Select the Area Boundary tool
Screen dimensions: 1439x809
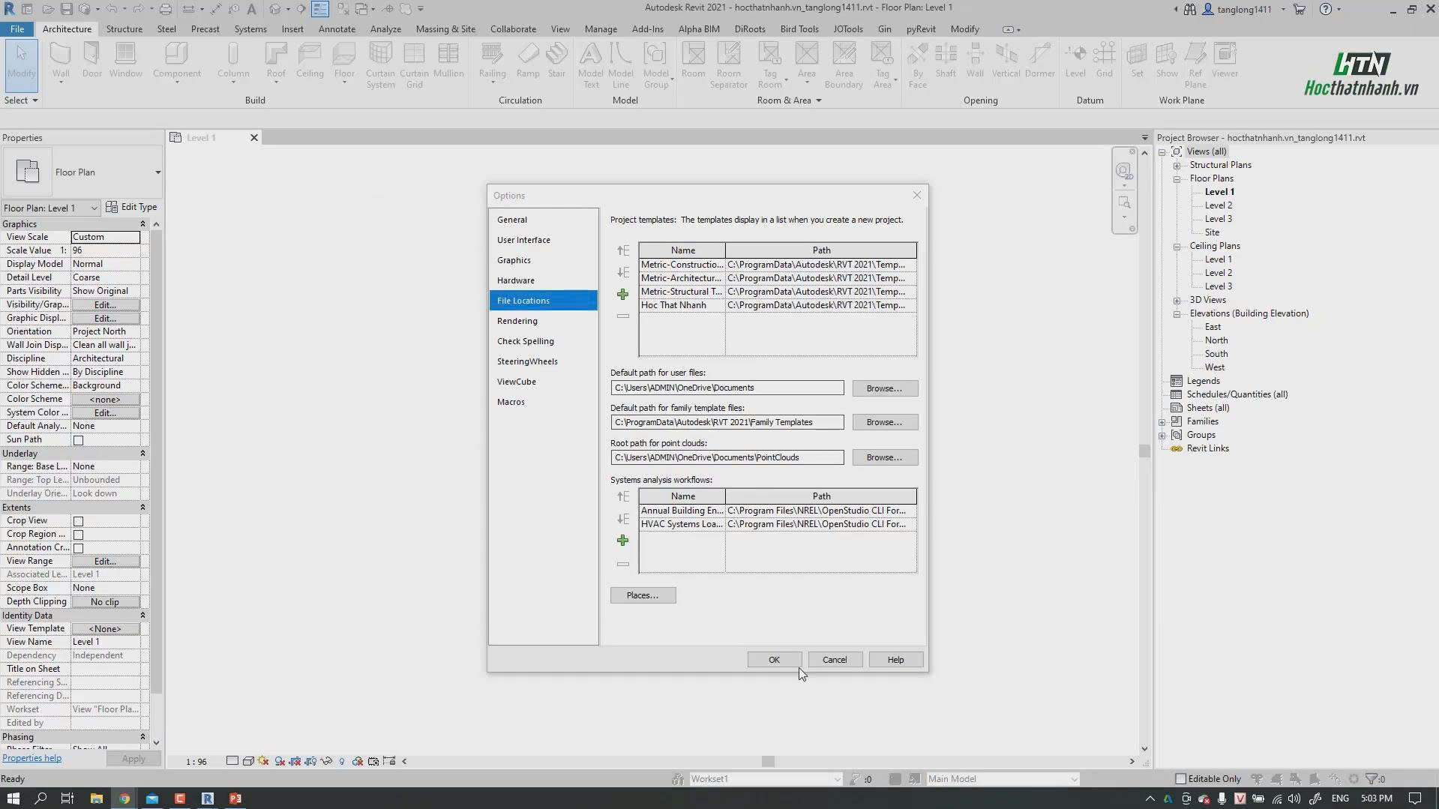(x=844, y=65)
